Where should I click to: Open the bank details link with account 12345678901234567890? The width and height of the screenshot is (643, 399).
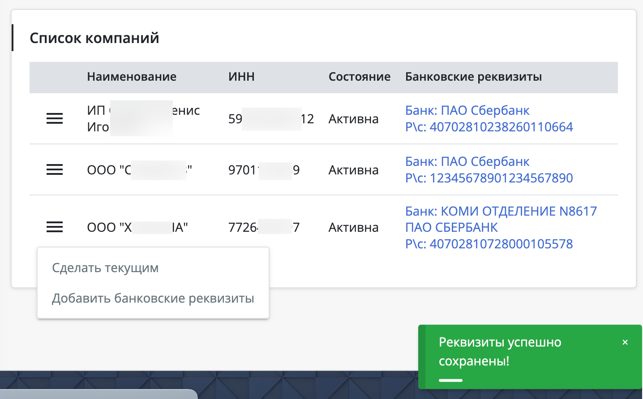(489, 170)
